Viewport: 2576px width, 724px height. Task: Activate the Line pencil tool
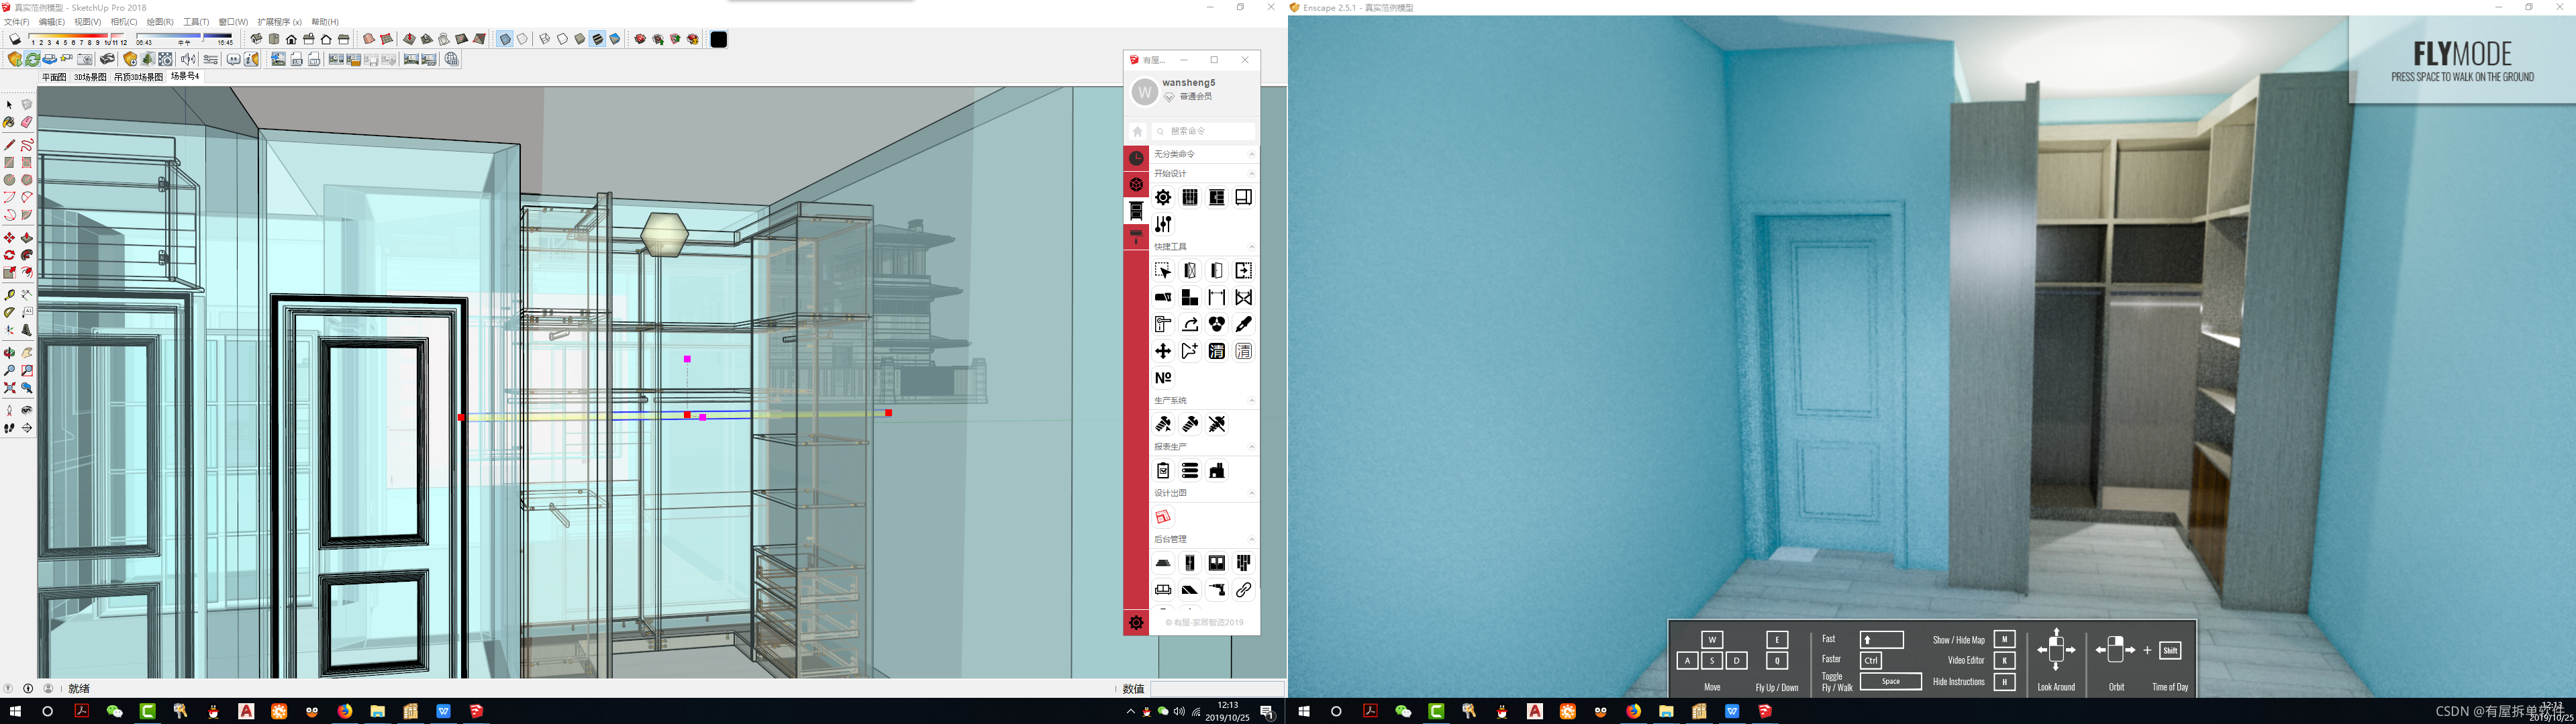pos(9,145)
